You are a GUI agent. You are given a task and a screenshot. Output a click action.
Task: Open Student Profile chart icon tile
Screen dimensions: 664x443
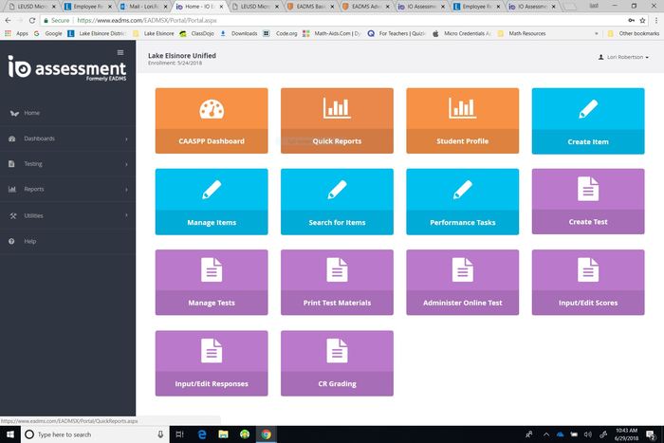pos(462,108)
